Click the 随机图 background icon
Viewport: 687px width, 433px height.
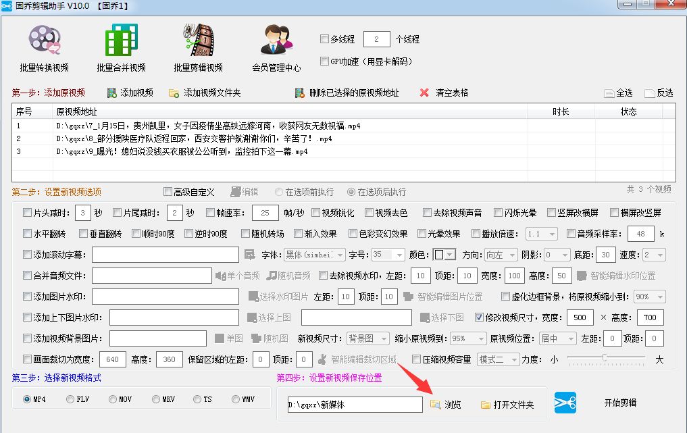tap(256, 338)
